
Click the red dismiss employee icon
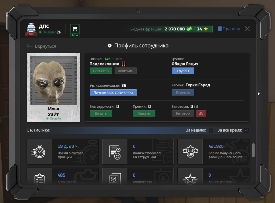pyautogui.click(x=201, y=113)
